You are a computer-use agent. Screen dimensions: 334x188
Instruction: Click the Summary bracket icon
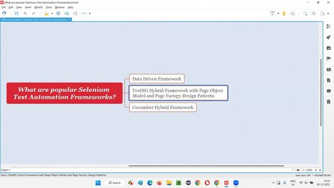click(x=75, y=14)
